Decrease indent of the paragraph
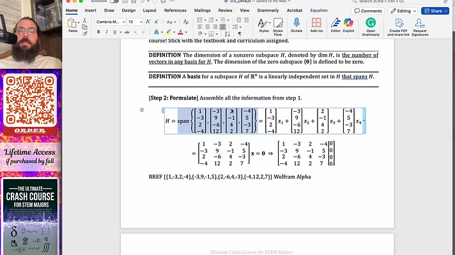 coord(238,20)
